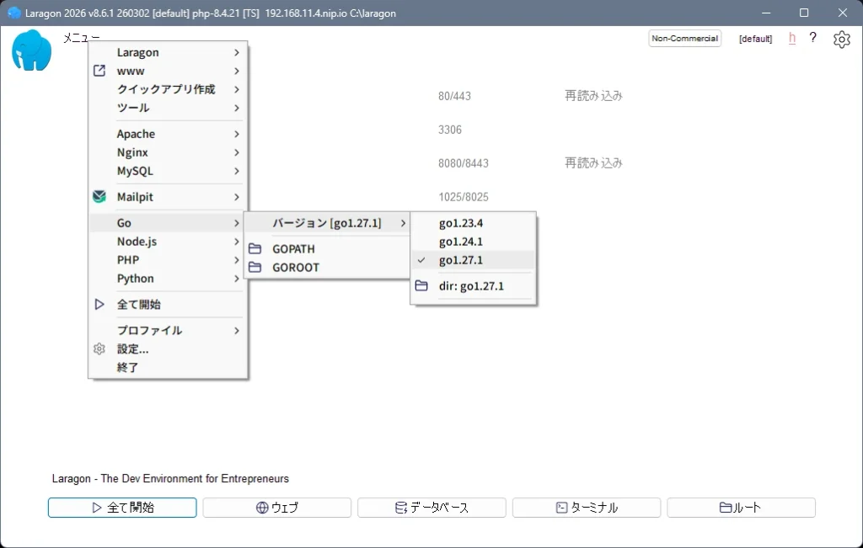Expand the Apache submenu
Viewport: 863px width, 548px height.
click(168, 134)
